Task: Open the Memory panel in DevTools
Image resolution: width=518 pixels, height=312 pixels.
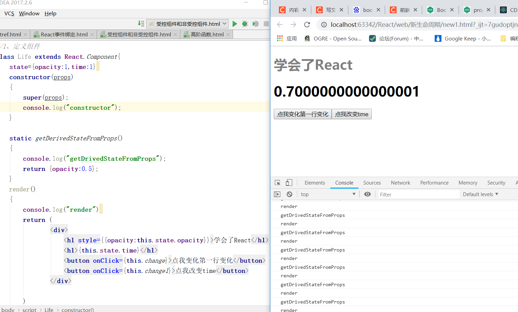Action: [468, 183]
